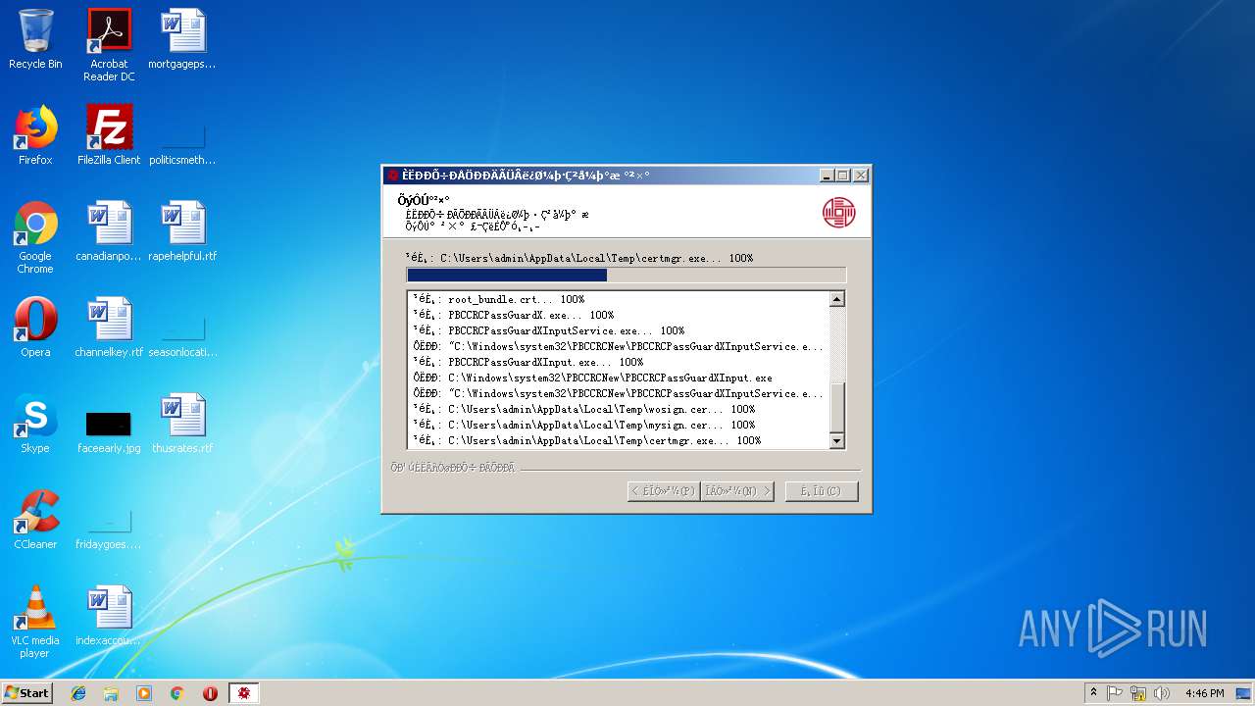
Task: Open the Start menu
Action: point(26,693)
